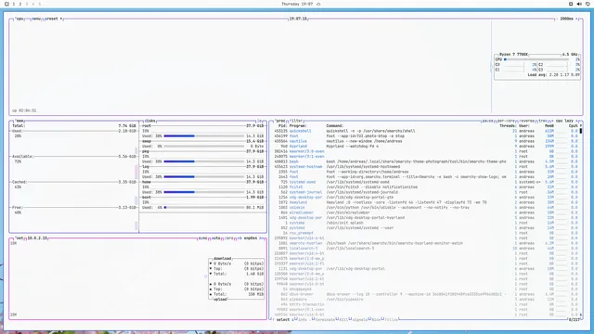This screenshot has height=334, width=594.
Task: Select next sort column with right arrow
Action: point(577,121)
